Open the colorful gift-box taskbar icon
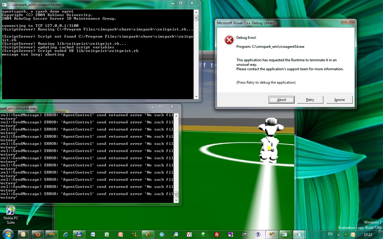This screenshot has height=239, width=383. coord(231,235)
